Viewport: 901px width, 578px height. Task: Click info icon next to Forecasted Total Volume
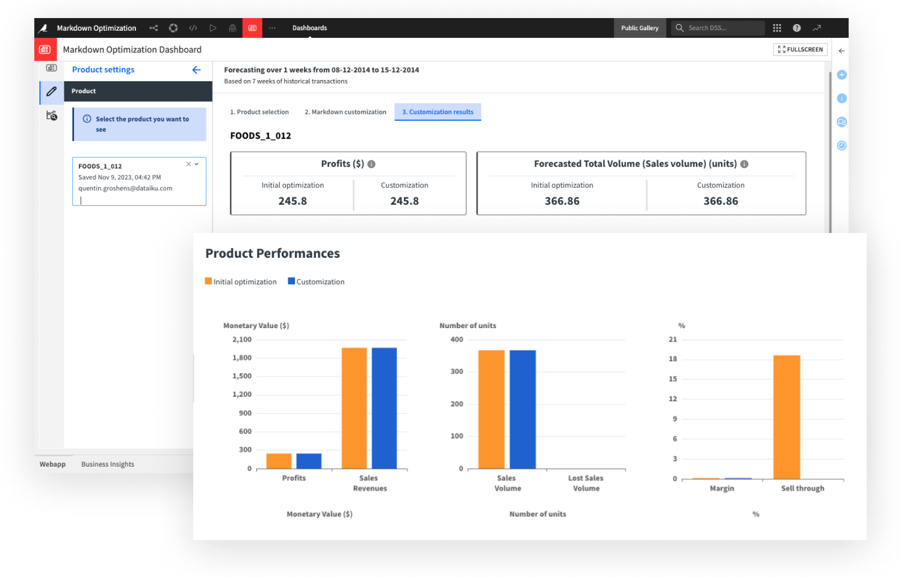point(745,164)
